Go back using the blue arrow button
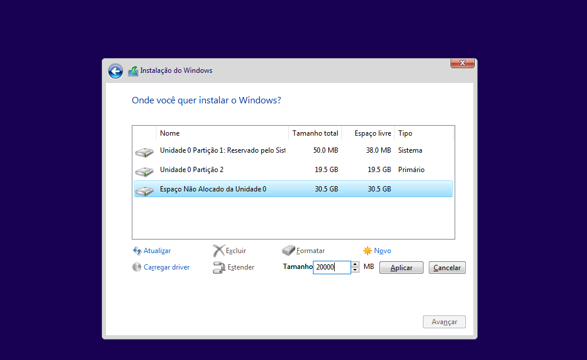 (115, 71)
